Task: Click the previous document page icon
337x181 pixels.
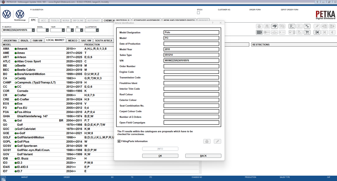Action: (x=324, y=26)
